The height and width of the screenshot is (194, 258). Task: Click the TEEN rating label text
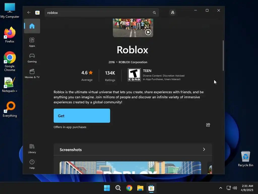147,71
